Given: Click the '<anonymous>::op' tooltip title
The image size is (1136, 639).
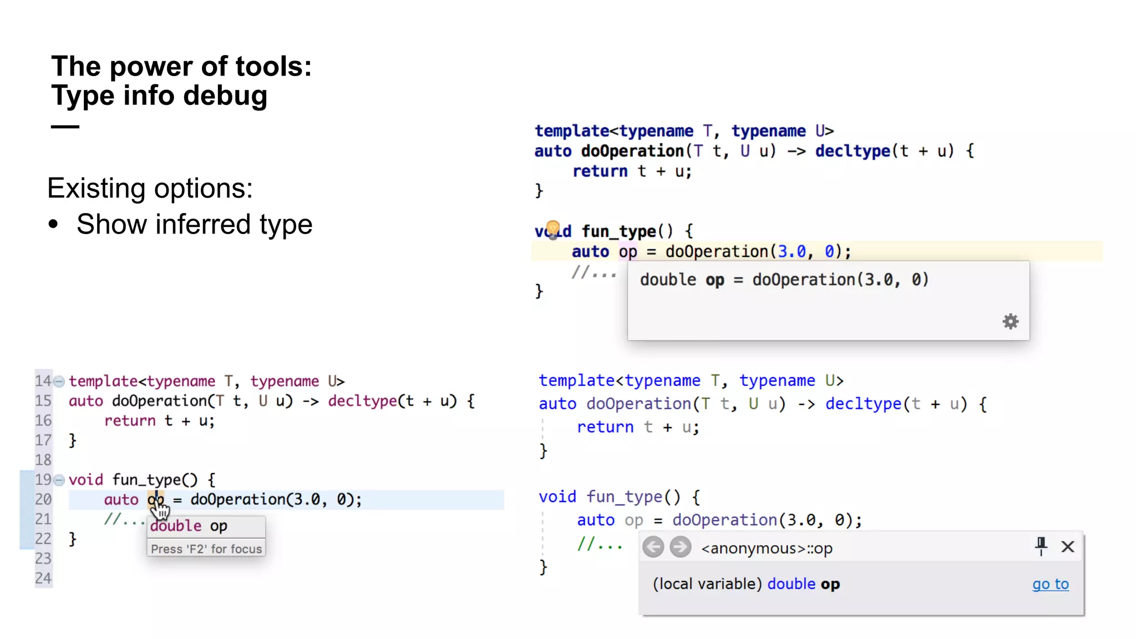Looking at the screenshot, I should point(767,549).
